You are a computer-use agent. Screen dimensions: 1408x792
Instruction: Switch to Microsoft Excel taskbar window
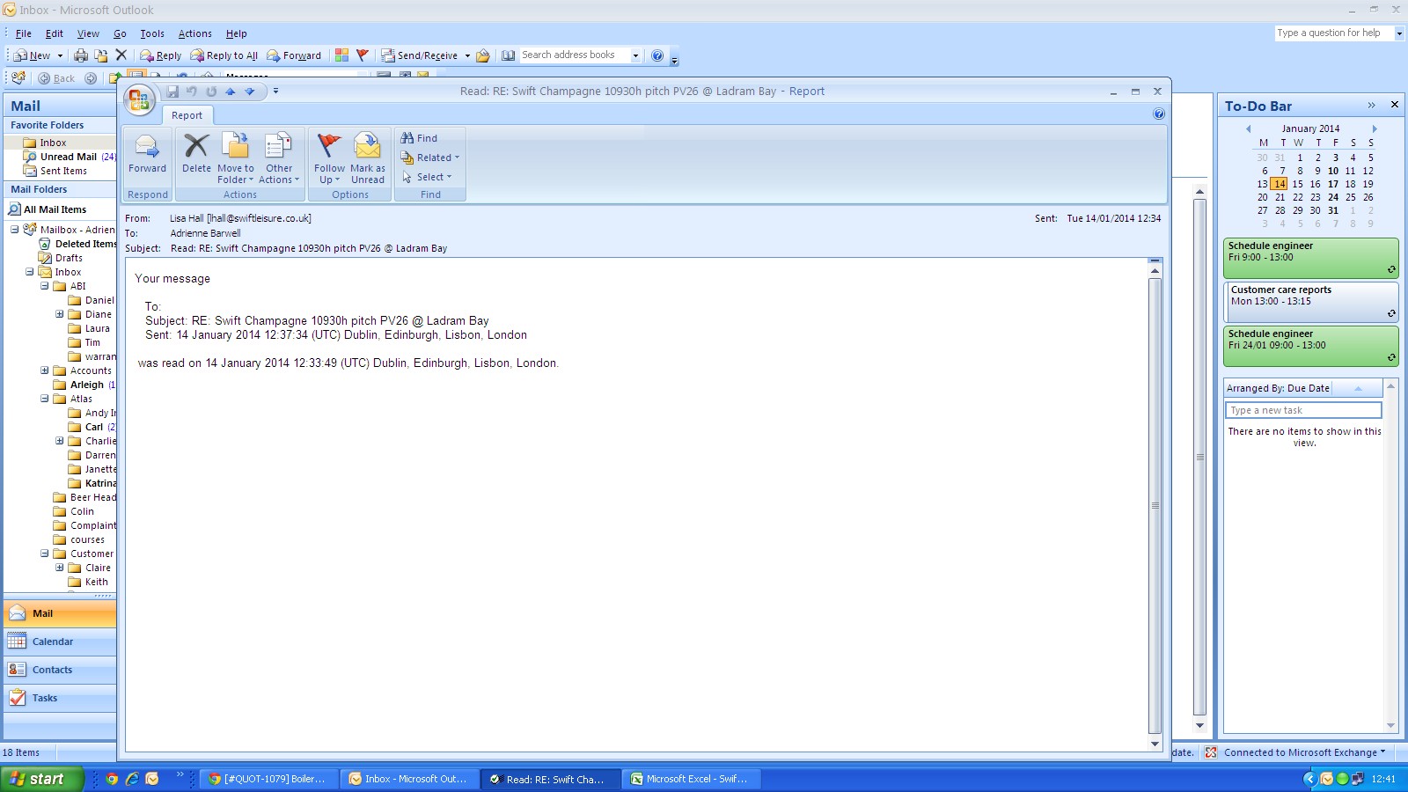tap(690, 779)
